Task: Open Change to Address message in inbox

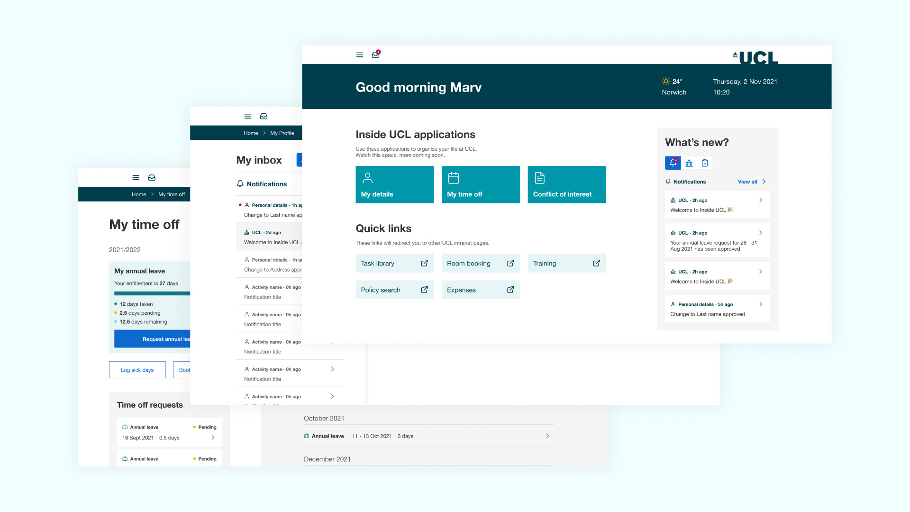Action: coord(269,265)
